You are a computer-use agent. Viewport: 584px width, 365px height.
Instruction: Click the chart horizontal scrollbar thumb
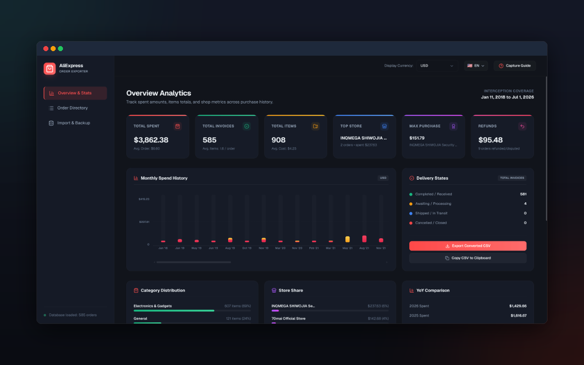click(193, 262)
